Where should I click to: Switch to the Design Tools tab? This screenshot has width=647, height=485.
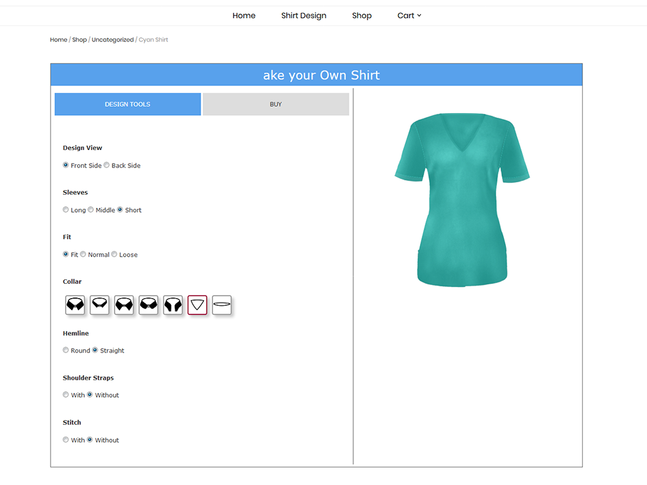[127, 104]
